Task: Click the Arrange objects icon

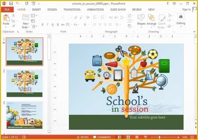Action: point(151,17)
